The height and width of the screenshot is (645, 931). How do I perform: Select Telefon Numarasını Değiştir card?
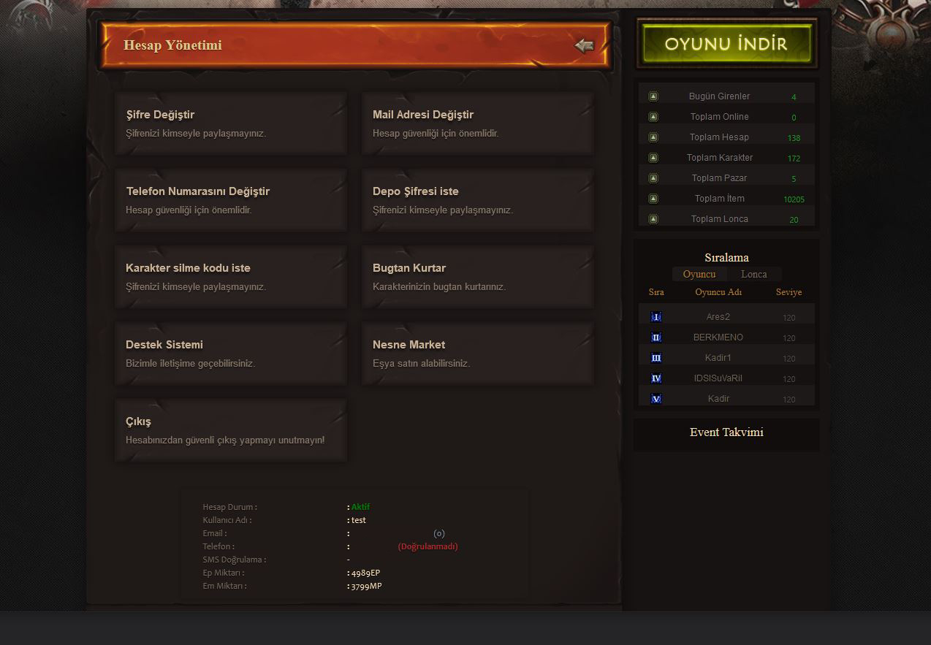click(x=231, y=200)
